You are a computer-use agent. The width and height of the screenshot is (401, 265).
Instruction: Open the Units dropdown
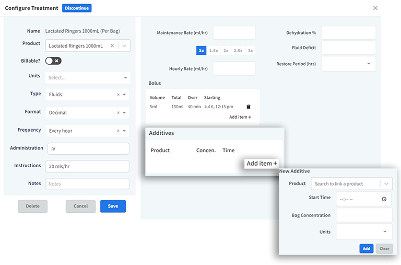pyautogui.click(x=88, y=78)
